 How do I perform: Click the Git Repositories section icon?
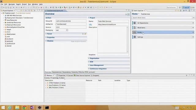(135, 23)
